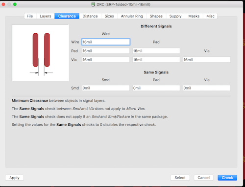The width and height of the screenshot is (245, 187).
Task: Open the File tab
Action: coord(30,16)
